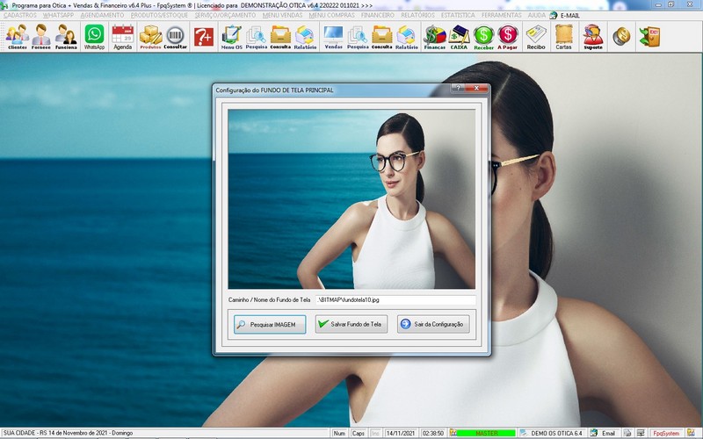Click Pesquisa icon next to Menu OS
703x439 pixels.
[x=256, y=37]
